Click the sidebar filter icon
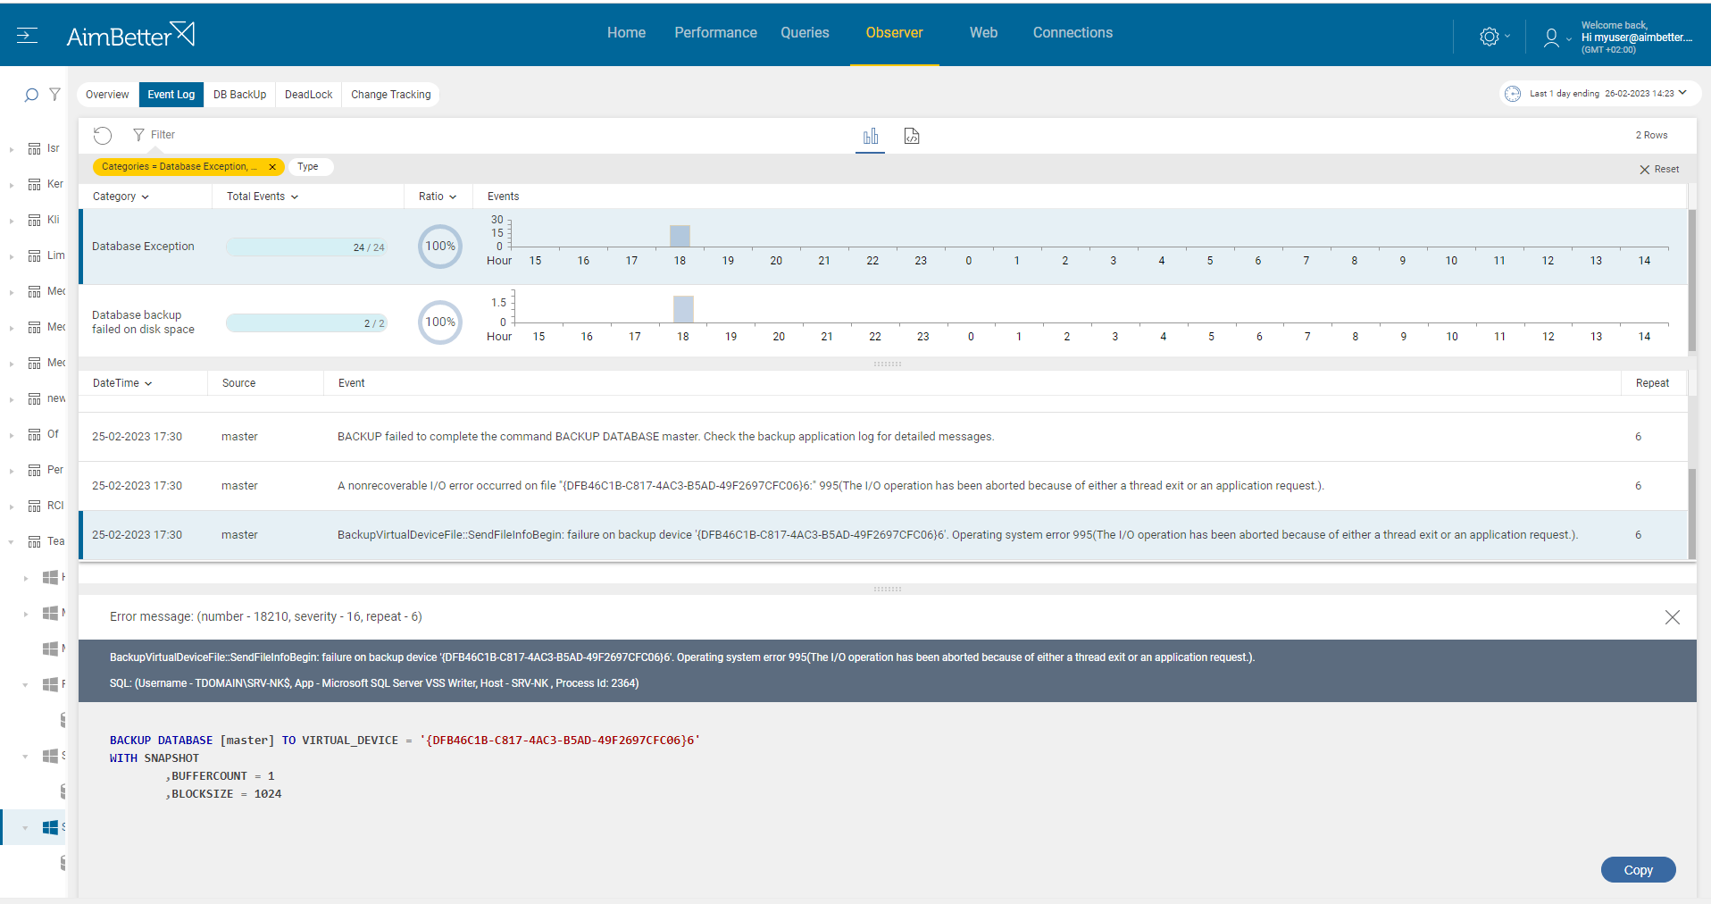This screenshot has height=904, width=1711. pos(55,94)
